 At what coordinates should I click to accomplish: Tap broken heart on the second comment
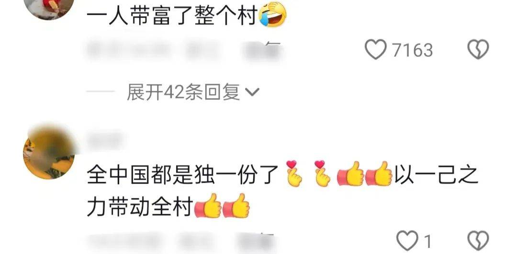tap(478, 241)
